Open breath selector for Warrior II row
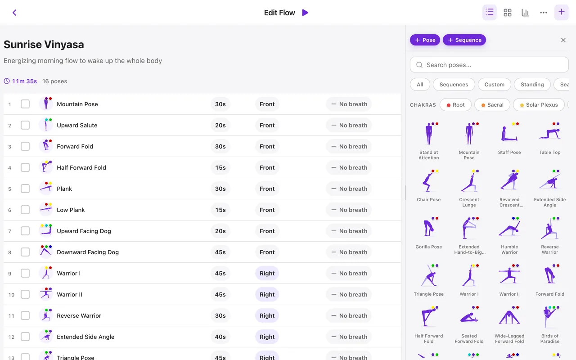Screen dimensions: 576x360 (349, 294)
